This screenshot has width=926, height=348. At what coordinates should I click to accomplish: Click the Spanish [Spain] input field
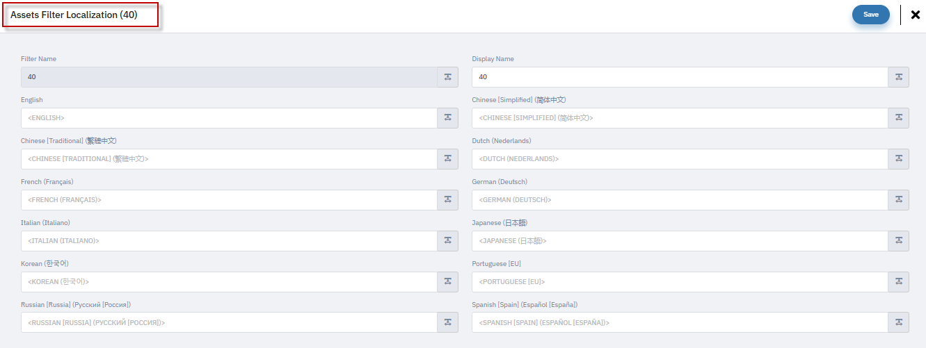click(679, 322)
